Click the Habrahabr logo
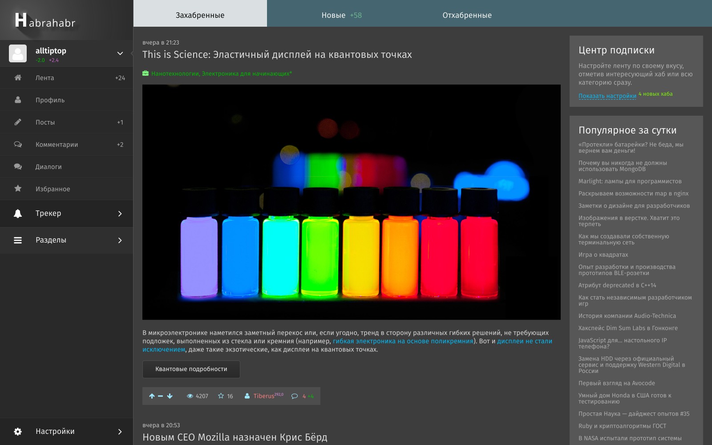This screenshot has height=445, width=712. pyautogui.click(x=45, y=20)
